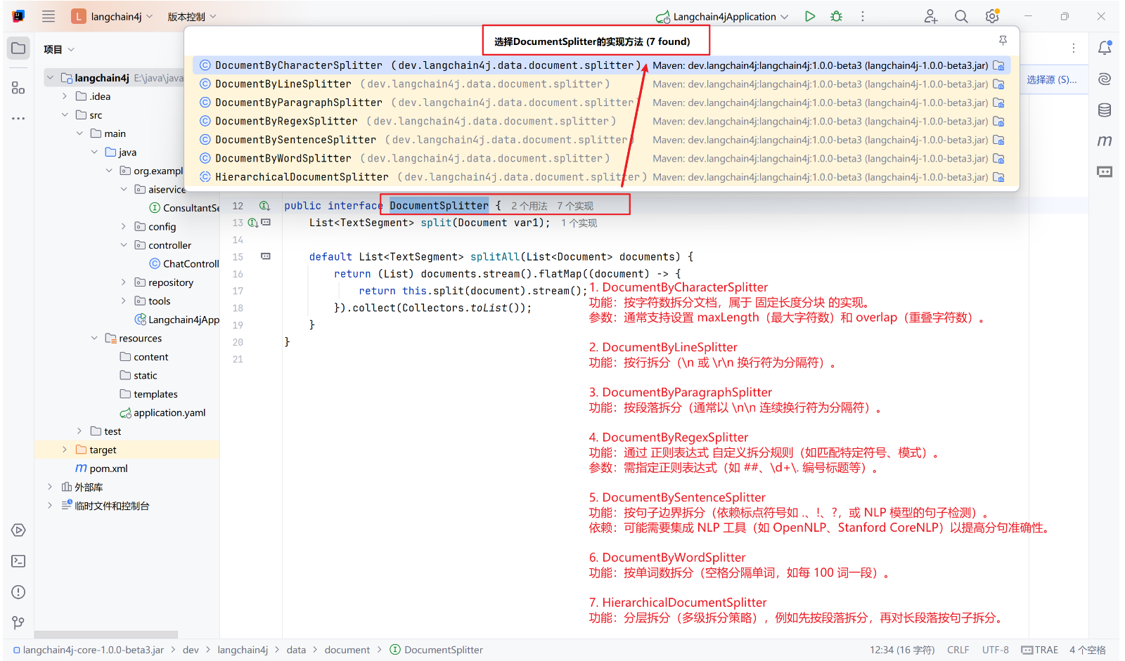The width and height of the screenshot is (1125, 661).
Task: Open Search Everywhere magnifier
Action: coord(961,16)
